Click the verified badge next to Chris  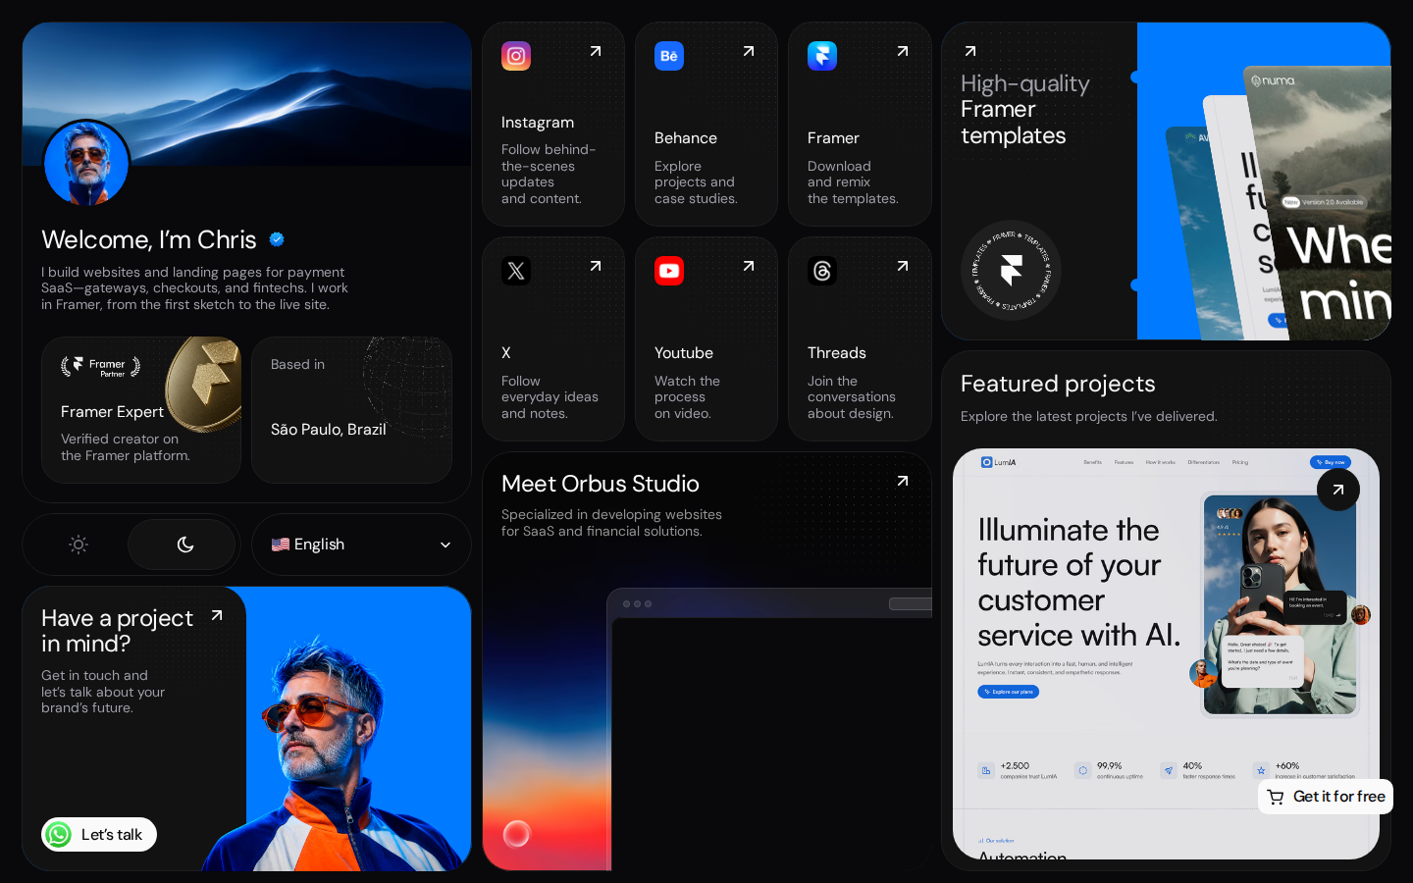(277, 239)
